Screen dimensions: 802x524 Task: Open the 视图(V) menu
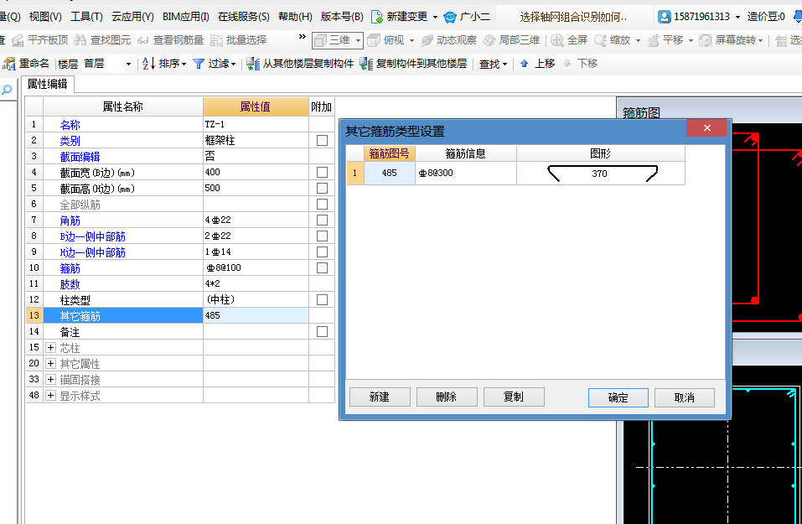click(x=45, y=17)
